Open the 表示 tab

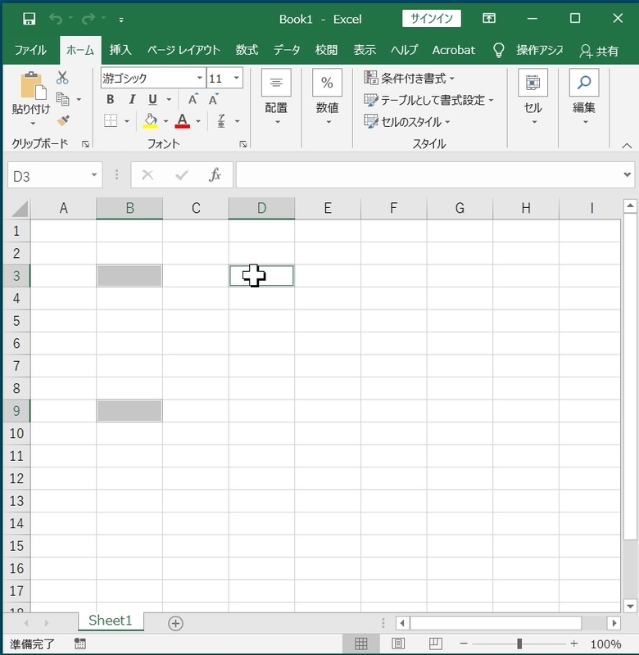(365, 50)
